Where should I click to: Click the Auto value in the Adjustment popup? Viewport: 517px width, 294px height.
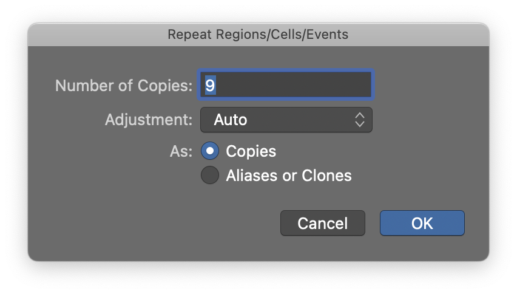[x=231, y=120]
